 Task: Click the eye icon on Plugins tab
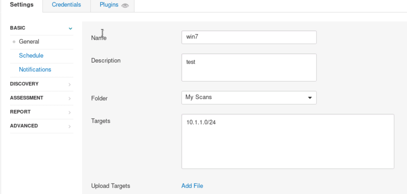[x=125, y=6]
